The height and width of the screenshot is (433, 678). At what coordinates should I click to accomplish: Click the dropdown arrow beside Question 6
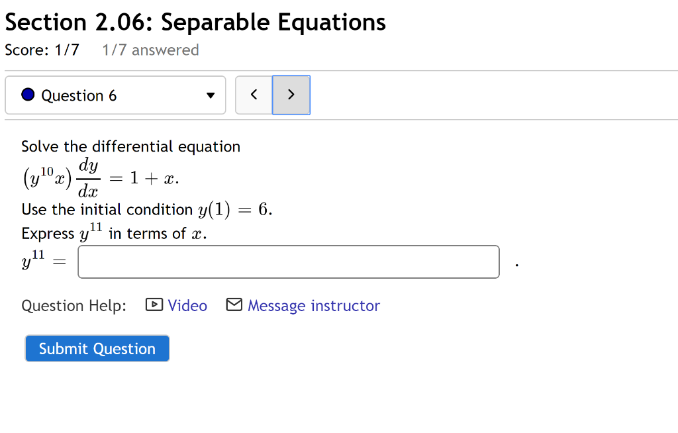(x=211, y=95)
